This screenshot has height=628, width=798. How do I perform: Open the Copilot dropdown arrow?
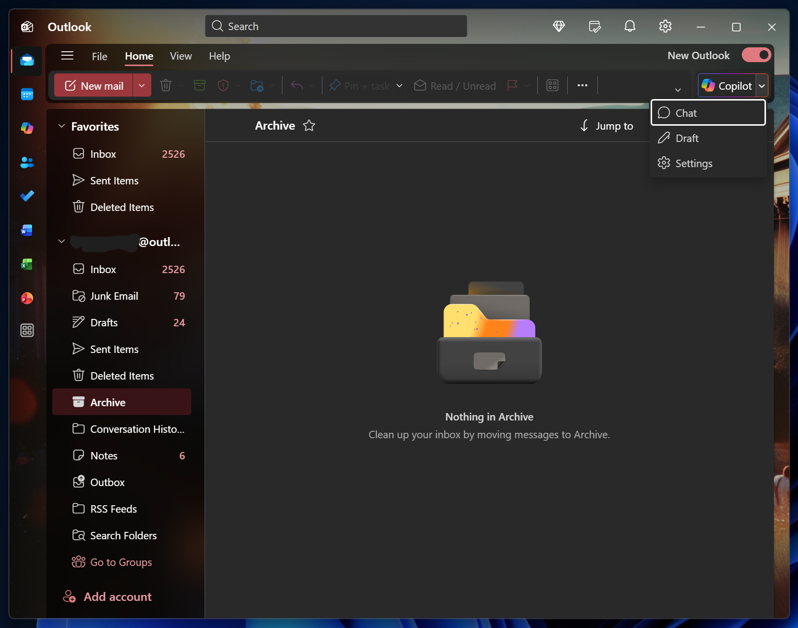[762, 85]
